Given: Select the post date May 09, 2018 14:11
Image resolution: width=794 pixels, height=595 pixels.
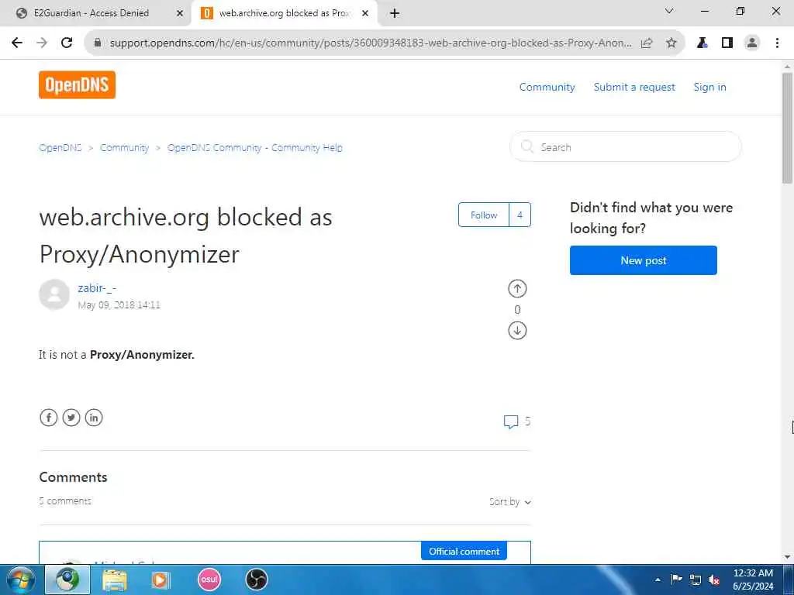Looking at the screenshot, I should 119,305.
